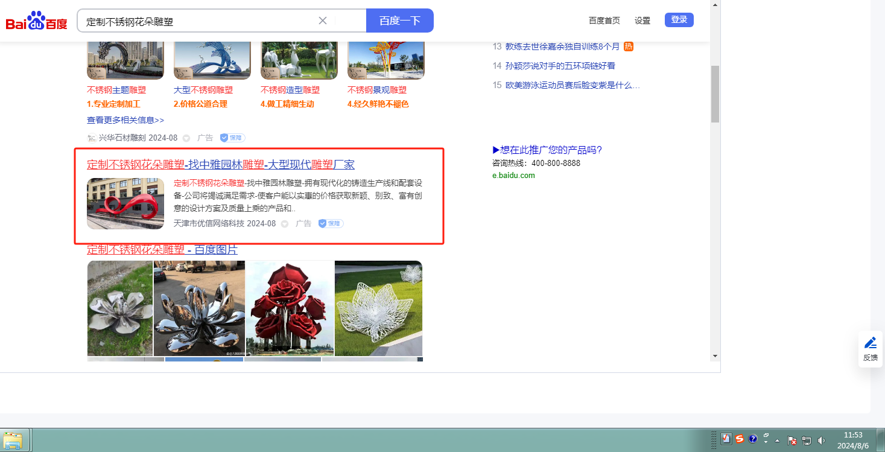
Task: Open 百度首页 link in header
Action: click(x=604, y=21)
